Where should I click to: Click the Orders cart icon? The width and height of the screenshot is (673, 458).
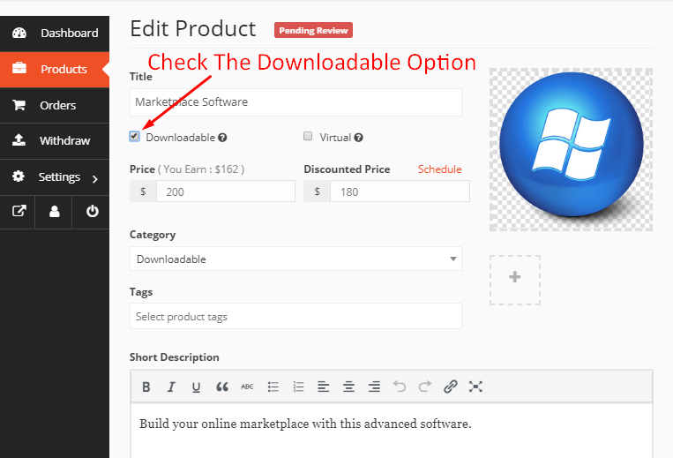click(19, 105)
